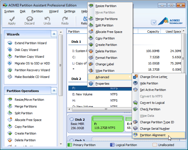
Task: Click the Check Partition icon in submenu
Action: coord(135,109)
